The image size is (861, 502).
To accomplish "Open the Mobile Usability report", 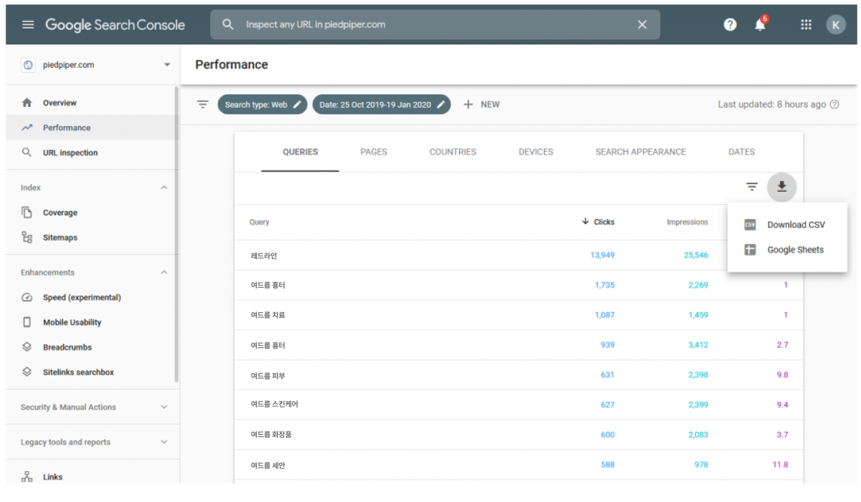I will point(72,323).
